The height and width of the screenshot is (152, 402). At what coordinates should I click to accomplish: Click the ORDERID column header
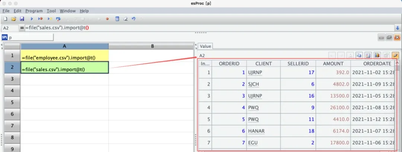[229, 64]
